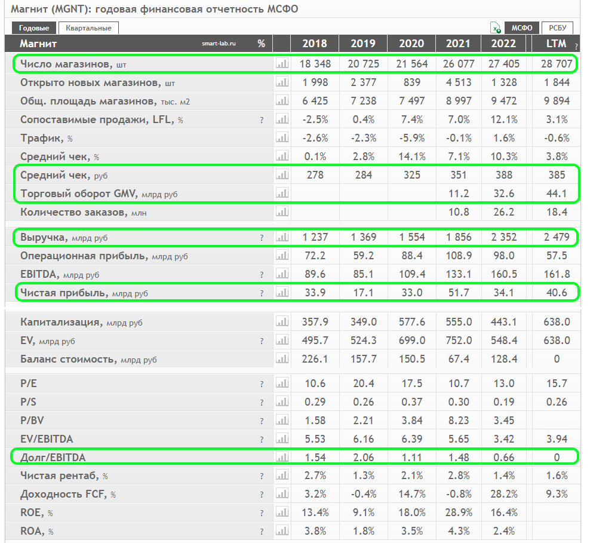Show chart for EV млрд руб

click(x=282, y=340)
